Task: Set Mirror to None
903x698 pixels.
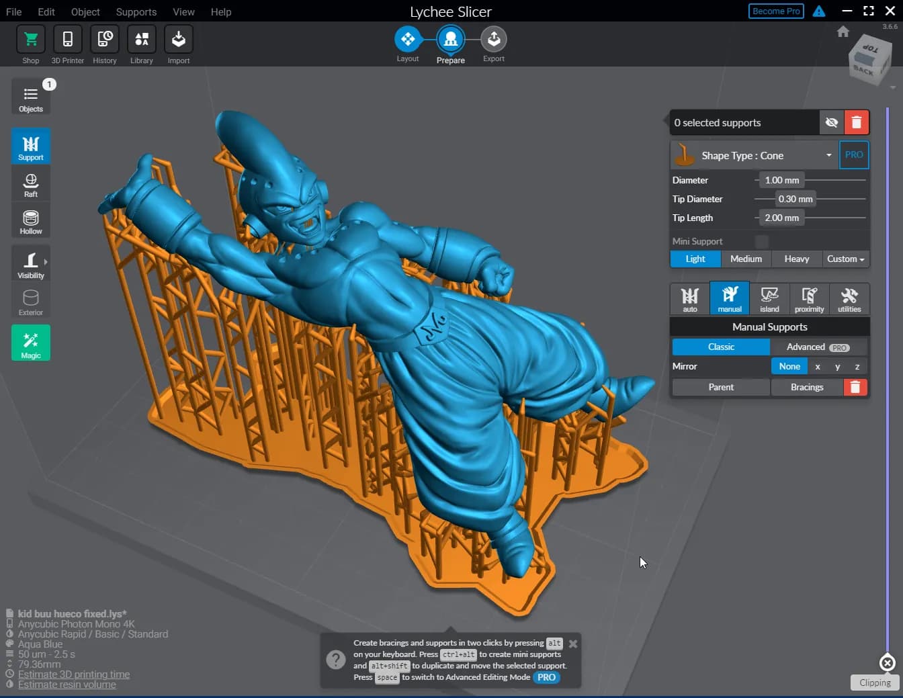Action: click(789, 366)
